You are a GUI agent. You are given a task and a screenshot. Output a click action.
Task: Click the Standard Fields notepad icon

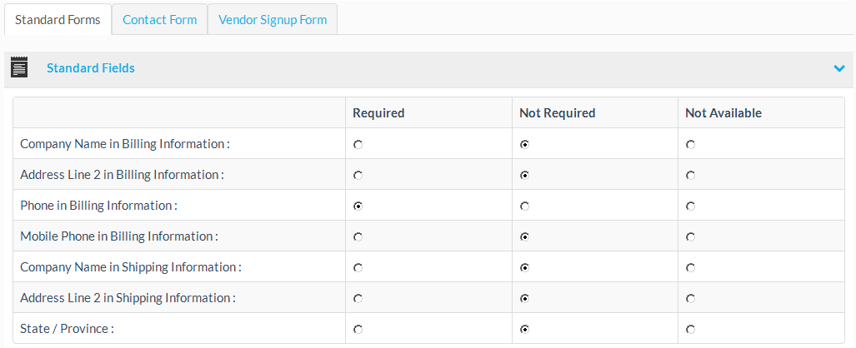[19, 67]
